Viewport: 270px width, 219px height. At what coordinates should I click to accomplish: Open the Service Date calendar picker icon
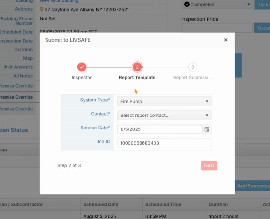207,129
